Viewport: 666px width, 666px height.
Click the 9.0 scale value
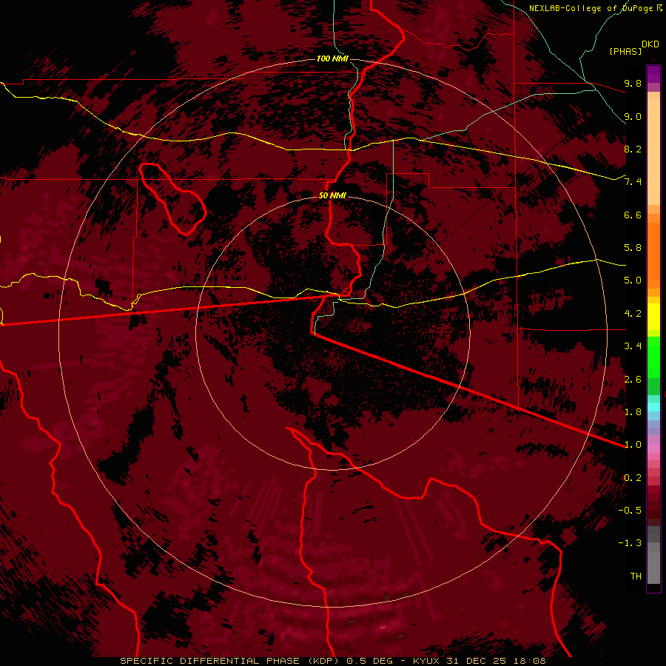pos(633,116)
